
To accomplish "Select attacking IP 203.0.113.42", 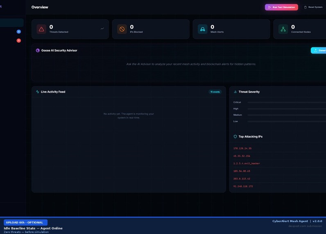I will click(x=242, y=178).
